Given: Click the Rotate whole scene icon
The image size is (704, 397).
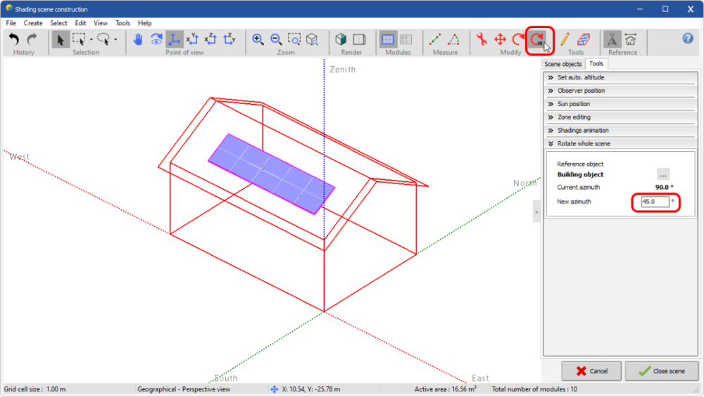Looking at the screenshot, I should point(538,40).
